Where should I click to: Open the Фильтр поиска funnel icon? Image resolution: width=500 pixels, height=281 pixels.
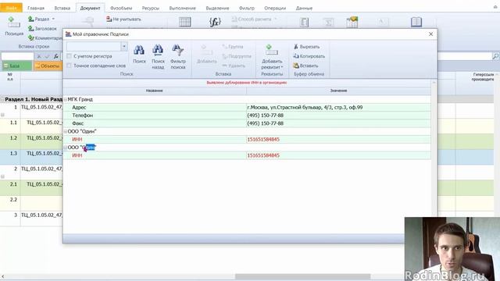pos(177,50)
